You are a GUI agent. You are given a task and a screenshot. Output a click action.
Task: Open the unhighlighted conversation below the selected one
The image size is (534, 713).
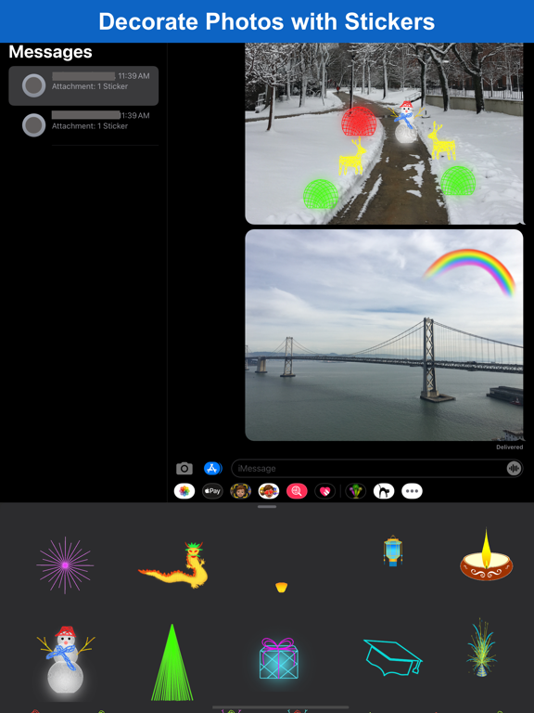pos(83,125)
